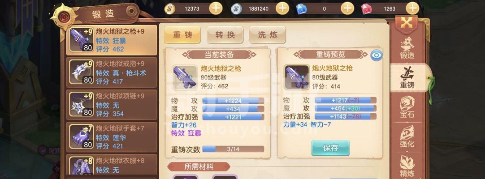Click the current equipment gun thumbnail
The width and height of the screenshot is (485, 179).
[185, 77]
